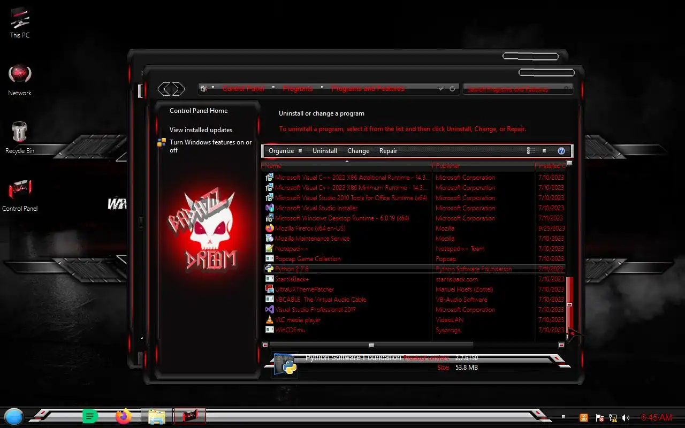Open Turn Windows features on or off
The image size is (685, 428).
tap(210, 146)
